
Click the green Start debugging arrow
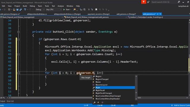64,10
